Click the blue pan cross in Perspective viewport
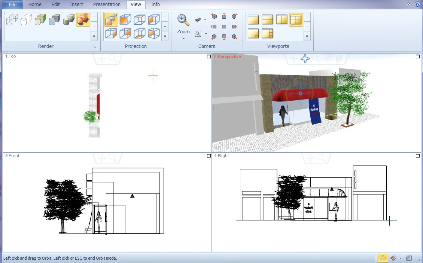 305,59
